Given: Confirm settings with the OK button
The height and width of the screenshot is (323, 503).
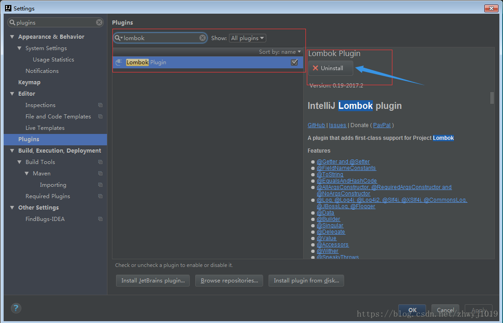Looking at the screenshot, I should coord(412,310).
